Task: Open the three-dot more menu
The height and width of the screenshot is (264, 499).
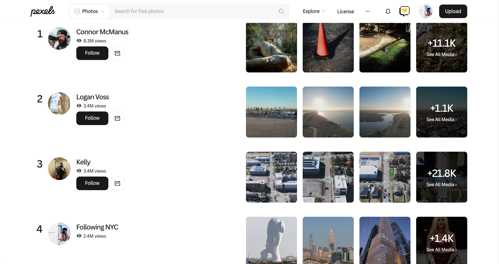Action: pos(368,11)
